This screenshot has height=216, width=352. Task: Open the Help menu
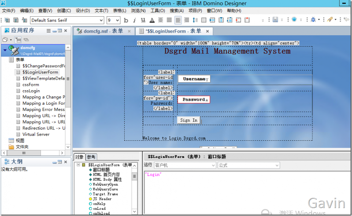click(x=234, y=11)
